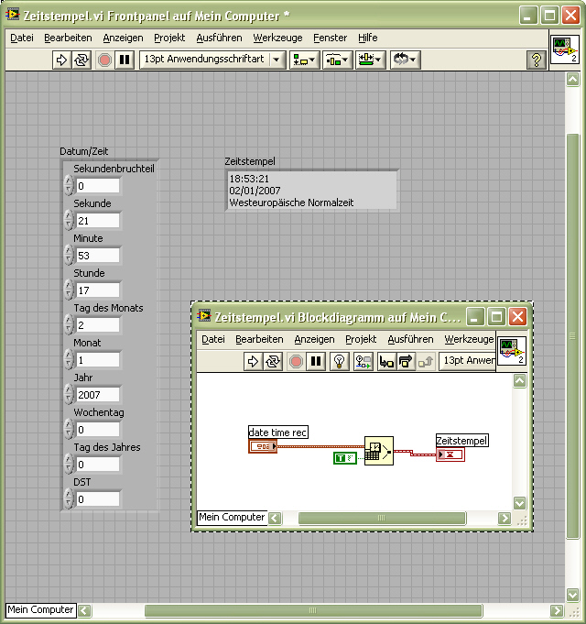The height and width of the screenshot is (624, 586).
Task: Run the VI from Frontpanel toolbar
Action: 61,60
